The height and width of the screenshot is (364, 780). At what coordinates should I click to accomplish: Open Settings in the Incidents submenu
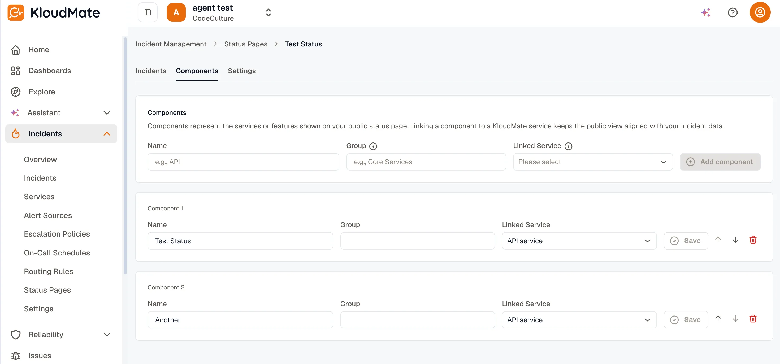coord(38,309)
